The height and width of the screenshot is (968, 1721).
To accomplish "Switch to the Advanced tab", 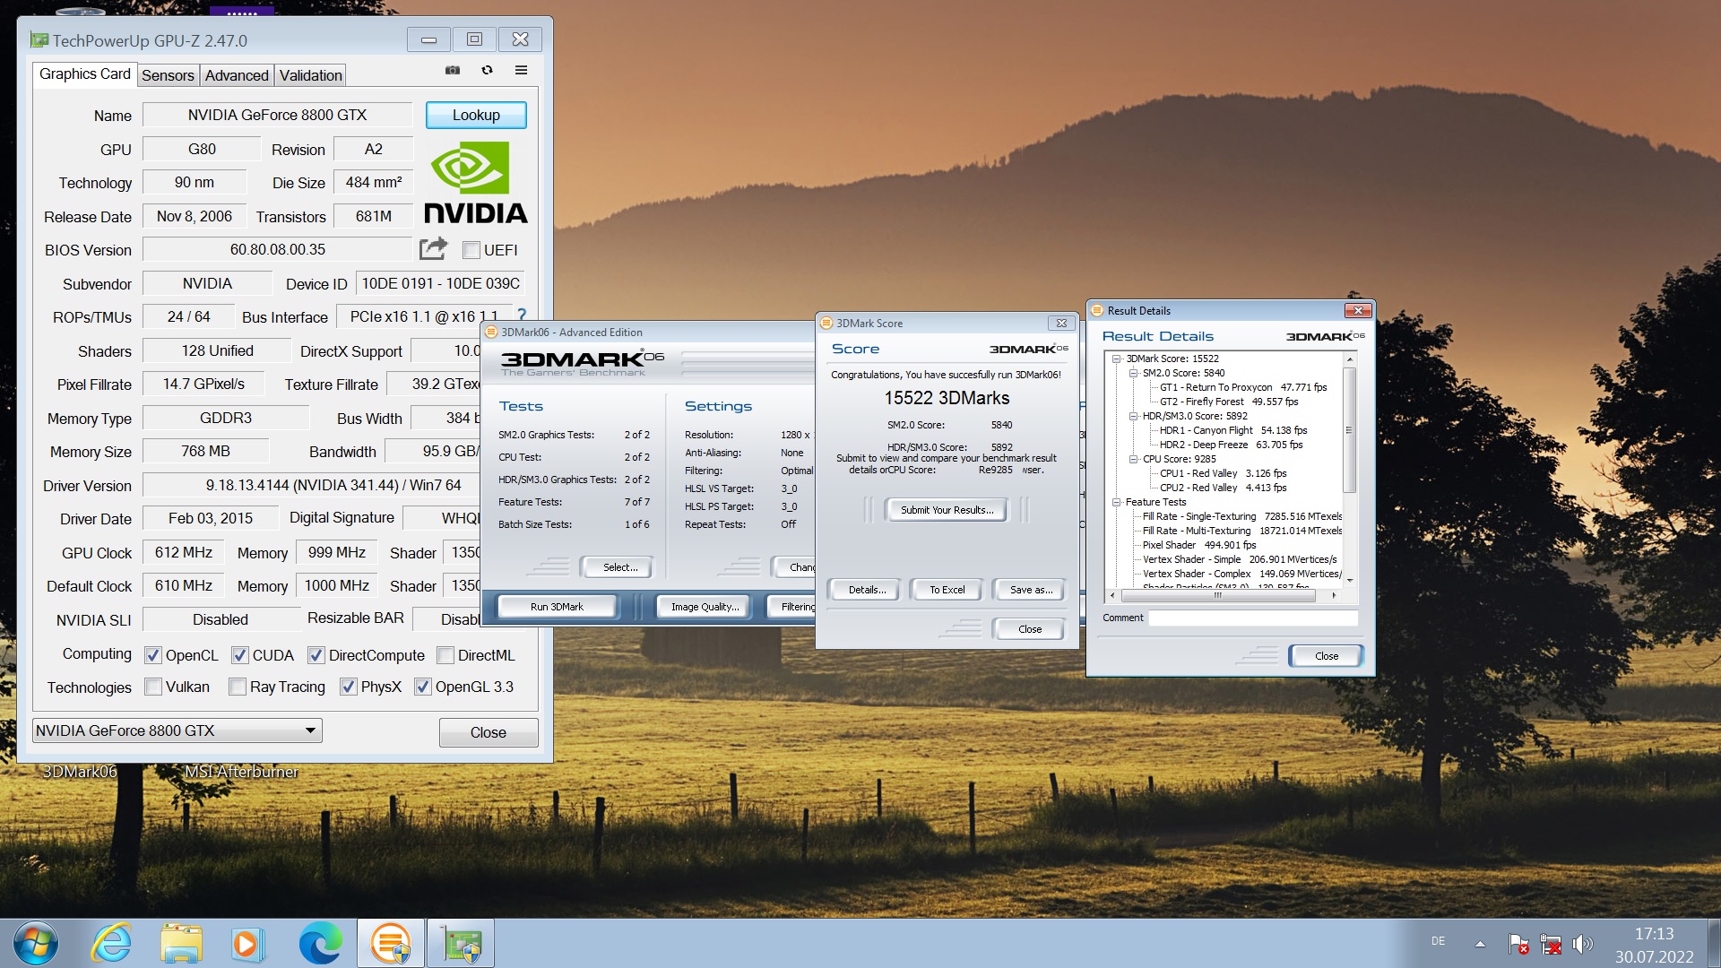I will (237, 75).
